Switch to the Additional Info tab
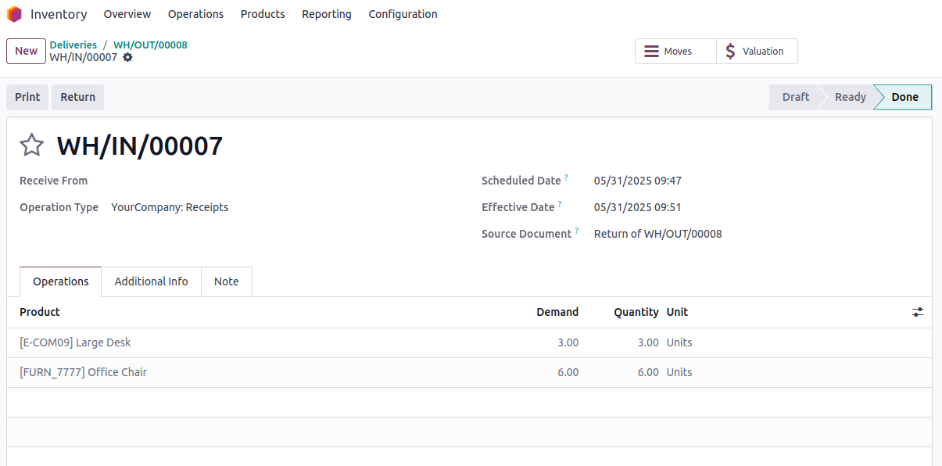This screenshot has height=466, width=942. point(151,281)
